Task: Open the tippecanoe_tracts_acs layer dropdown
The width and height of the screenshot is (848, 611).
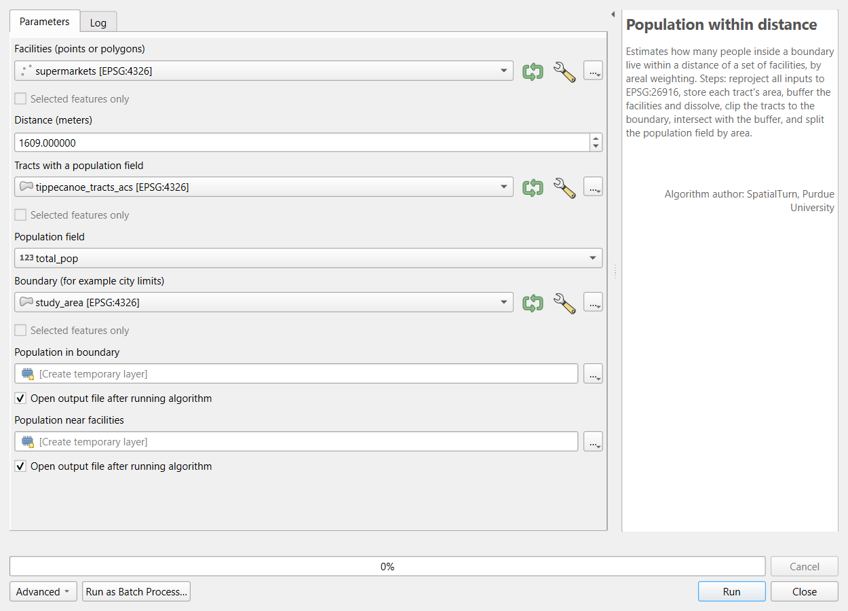Action: coord(264,187)
